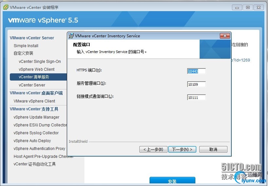Continue with the 下一步(N) button
This screenshot has height=186, width=268.
pyautogui.click(x=182, y=149)
